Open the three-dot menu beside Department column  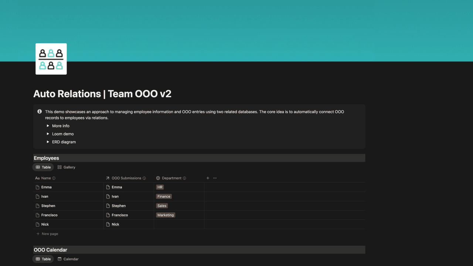pyautogui.click(x=215, y=178)
